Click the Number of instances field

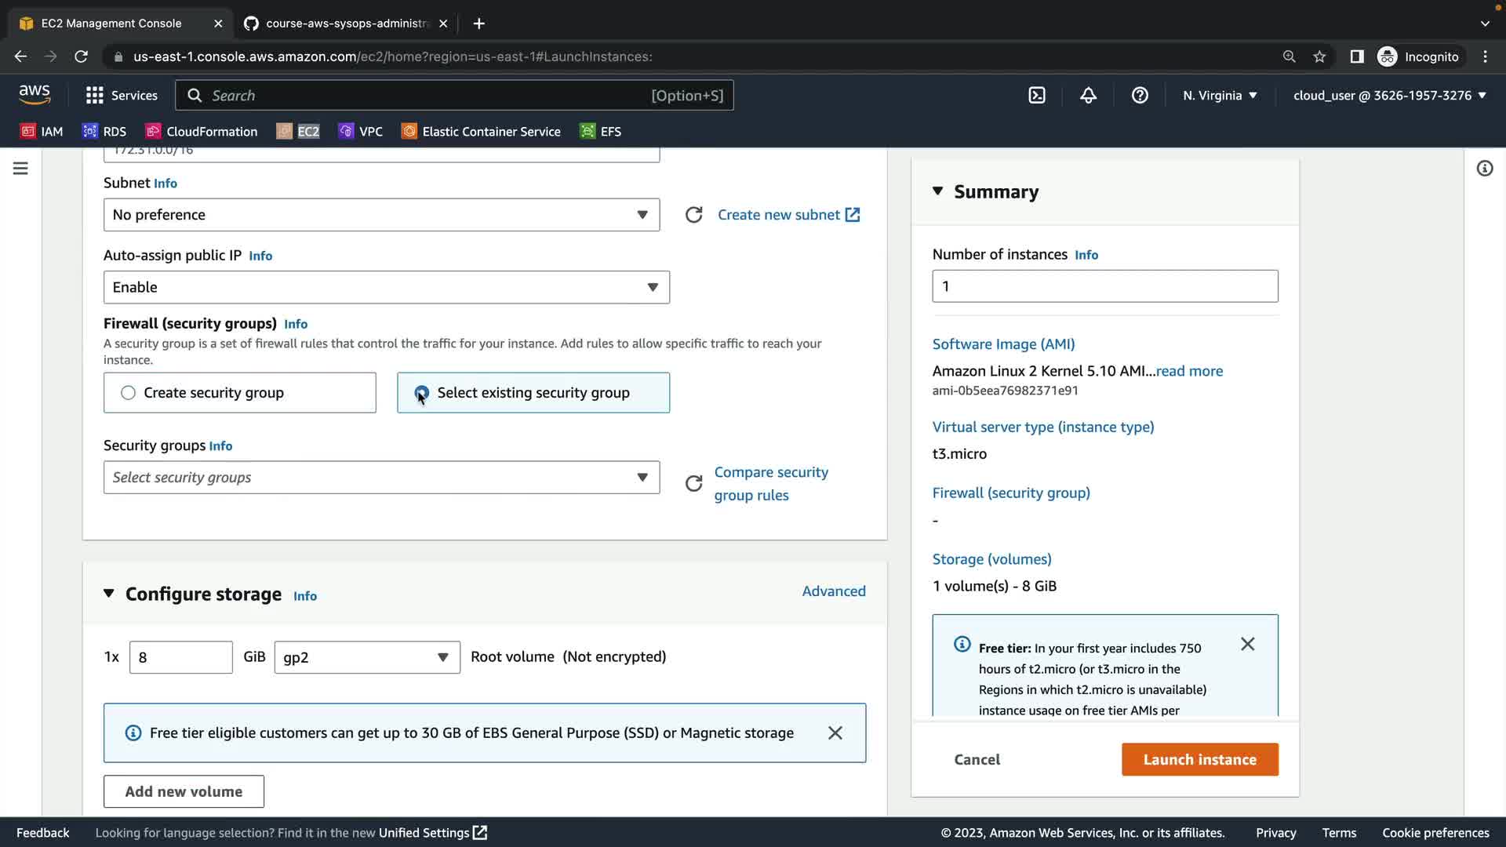point(1104,286)
